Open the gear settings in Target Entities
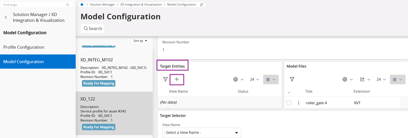Image resolution: width=408 pixels, height=138 pixels. tap(238, 79)
